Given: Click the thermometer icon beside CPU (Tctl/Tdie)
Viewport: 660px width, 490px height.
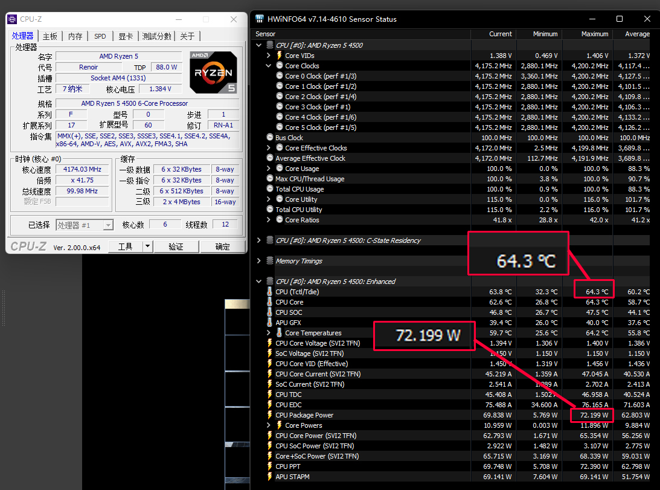Looking at the screenshot, I should coord(270,292).
